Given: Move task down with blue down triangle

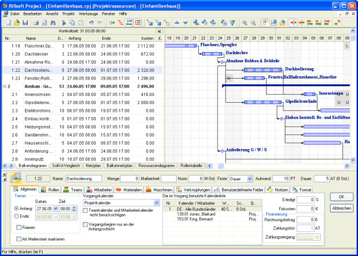Looking at the screenshot, I should (x=185, y=23).
